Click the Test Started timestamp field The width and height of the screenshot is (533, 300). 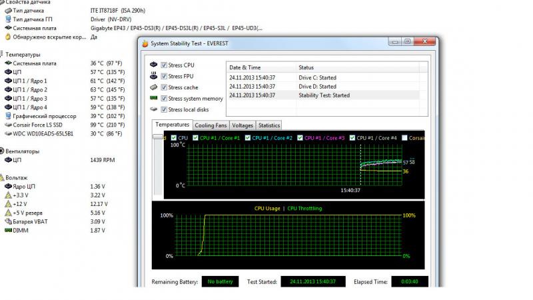[x=313, y=281]
